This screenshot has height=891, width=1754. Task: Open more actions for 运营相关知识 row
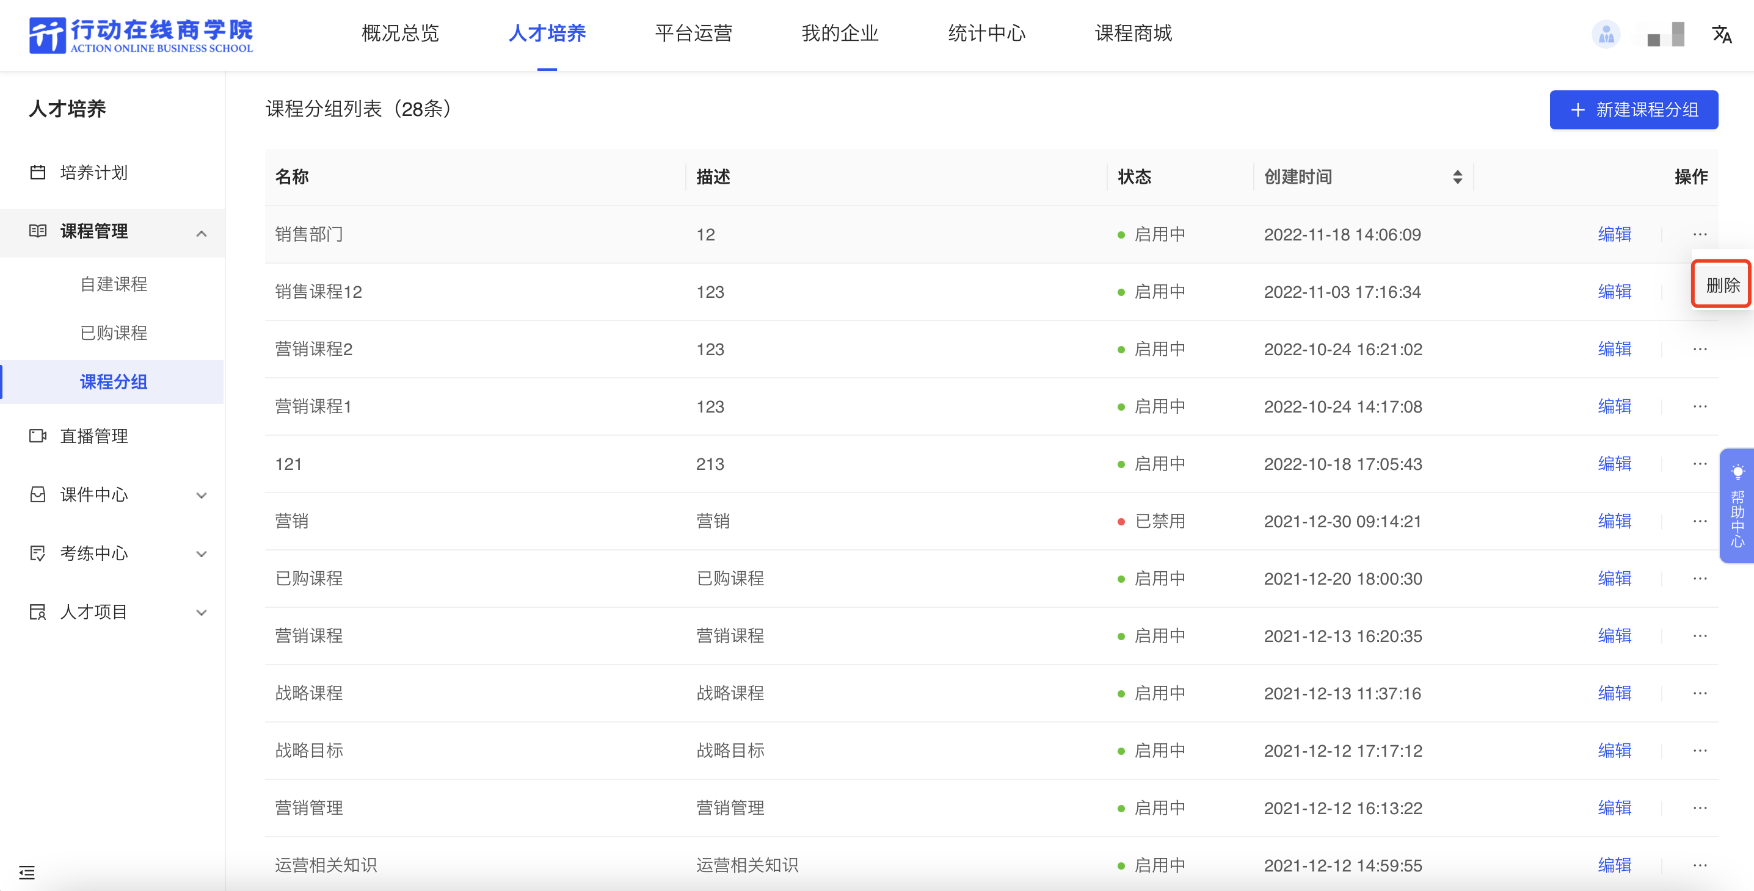(1700, 865)
